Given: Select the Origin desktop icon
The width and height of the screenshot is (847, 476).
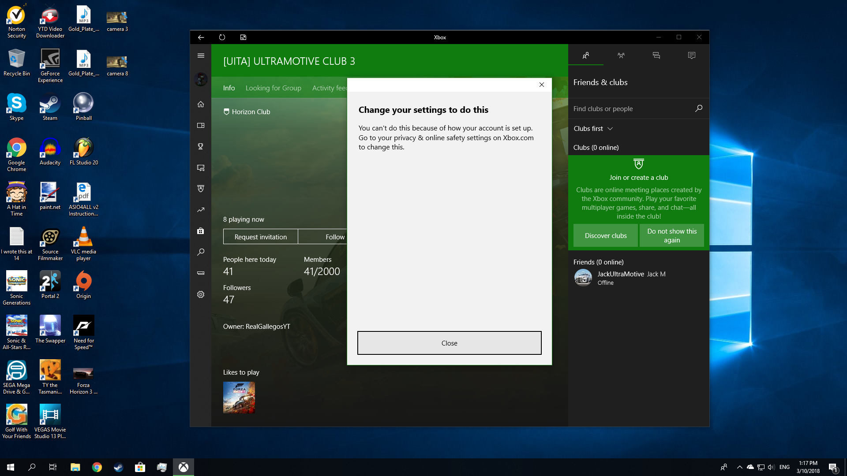Looking at the screenshot, I should [x=83, y=285].
